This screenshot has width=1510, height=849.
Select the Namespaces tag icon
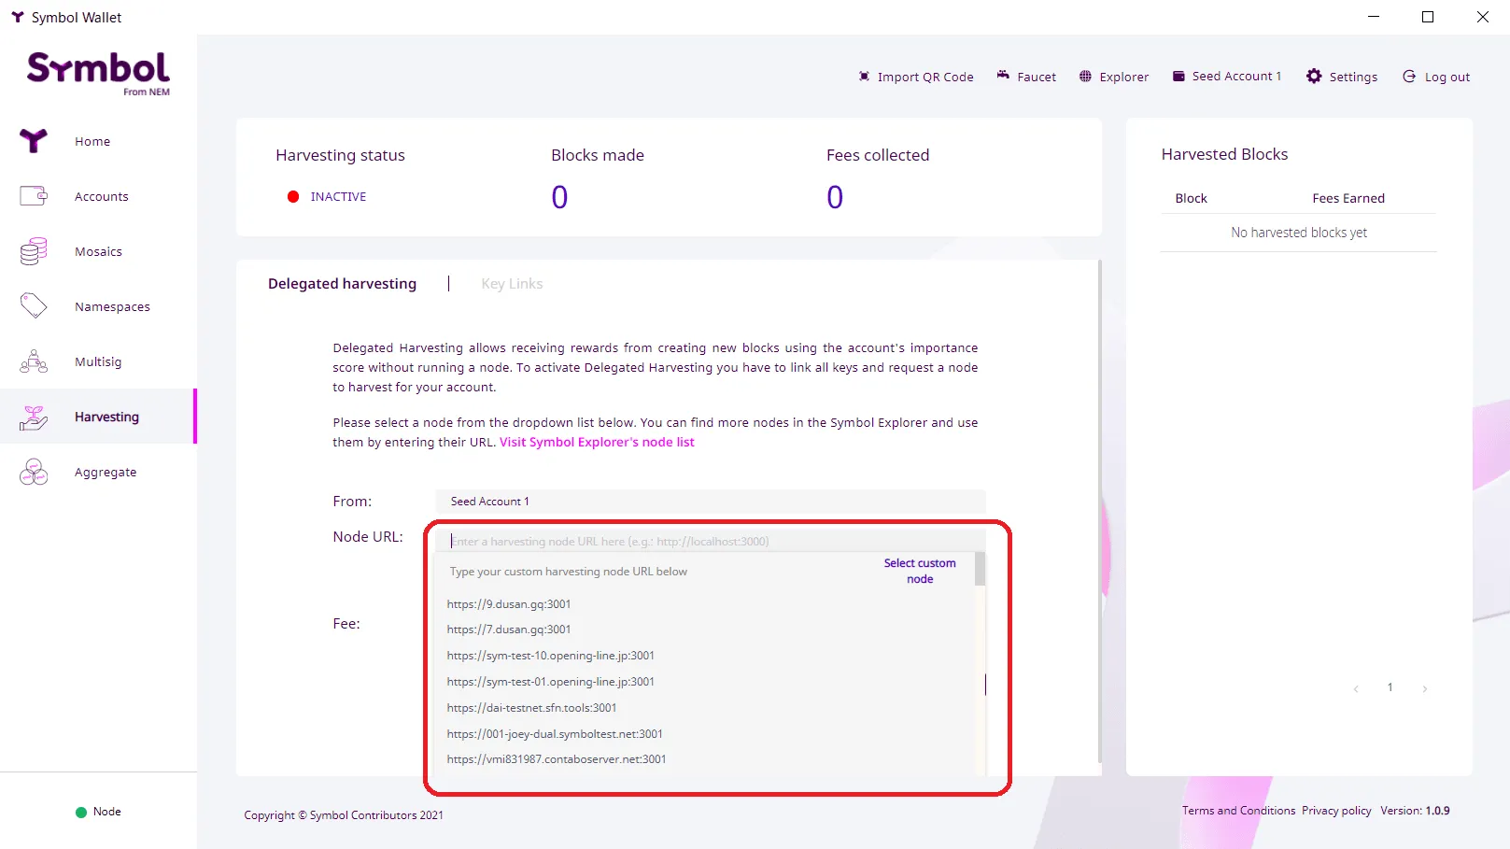click(34, 306)
